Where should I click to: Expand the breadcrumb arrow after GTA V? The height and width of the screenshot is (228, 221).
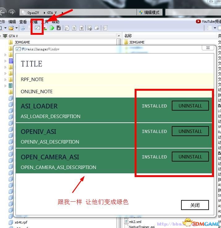point(63,13)
